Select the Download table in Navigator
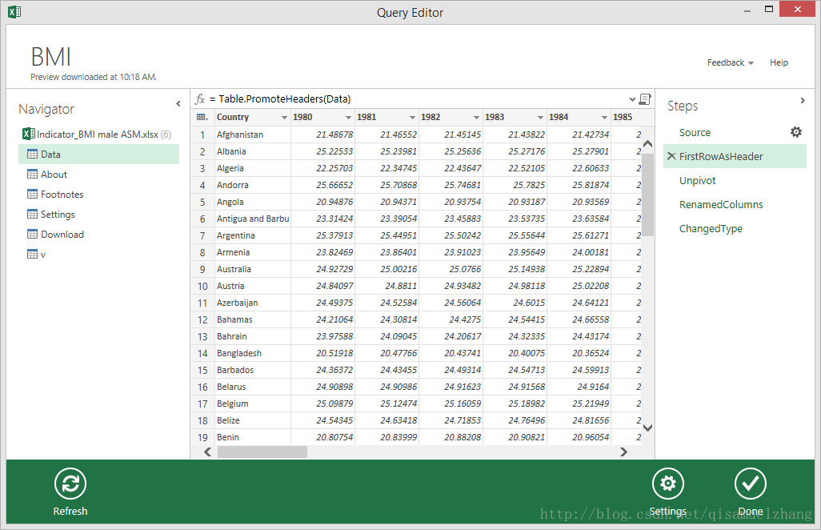This screenshot has width=821, height=530. pos(62,234)
